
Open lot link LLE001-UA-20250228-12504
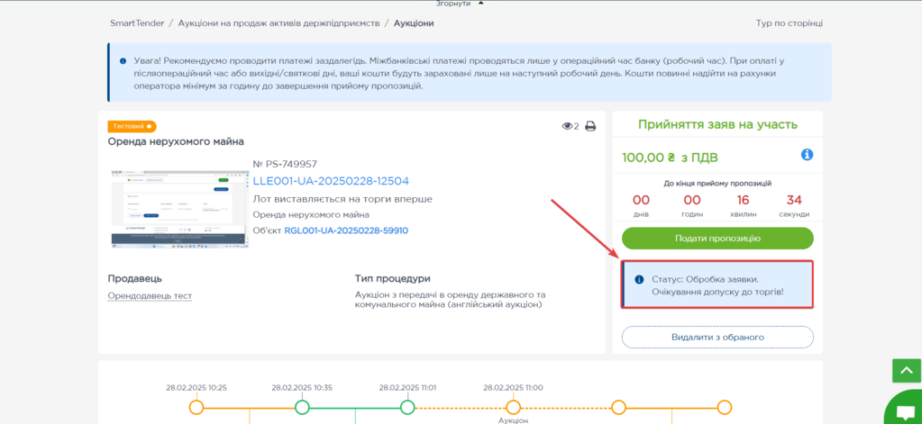[331, 181]
